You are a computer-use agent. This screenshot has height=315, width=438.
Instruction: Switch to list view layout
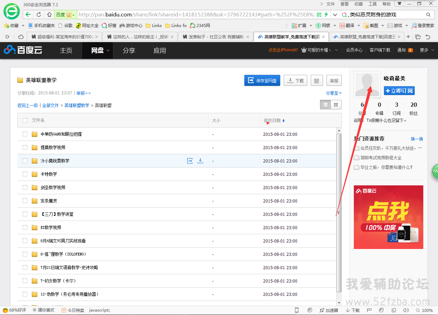pyautogui.click(x=325, y=105)
